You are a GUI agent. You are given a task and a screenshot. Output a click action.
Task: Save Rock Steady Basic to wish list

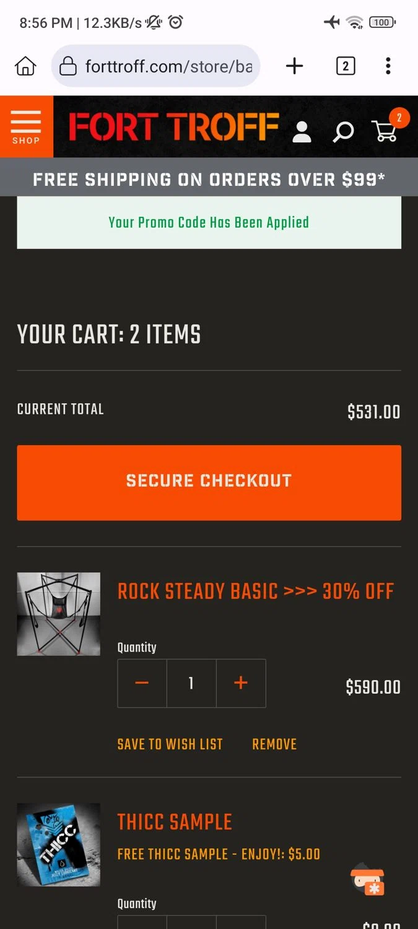[170, 744]
